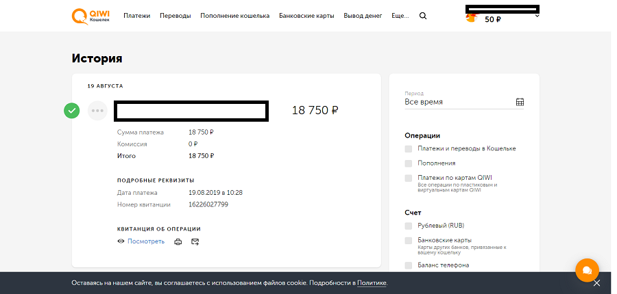Select receipt number 16226027799
The height and width of the screenshot is (294, 617).
click(x=208, y=204)
